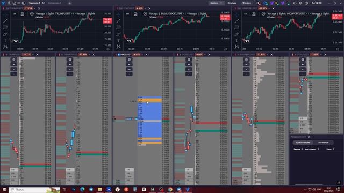The width and height of the screenshot is (344, 193).
Task: Select text tool in TRUMPUSDT chart
Action: 5,41
